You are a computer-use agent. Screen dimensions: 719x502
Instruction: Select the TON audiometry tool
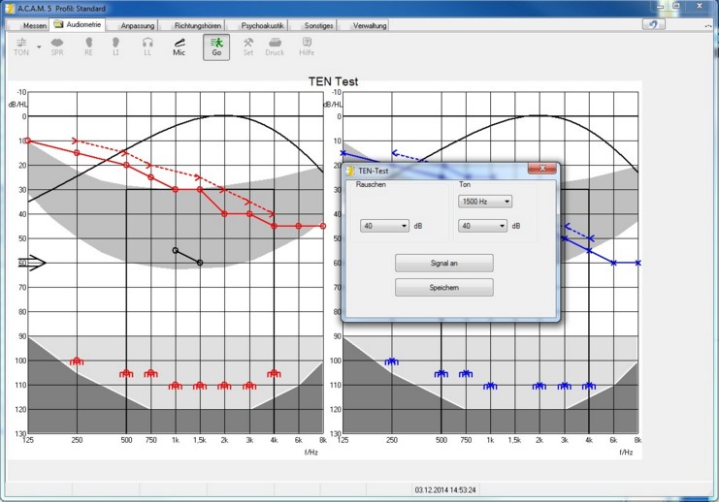pyautogui.click(x=21, y=47)
